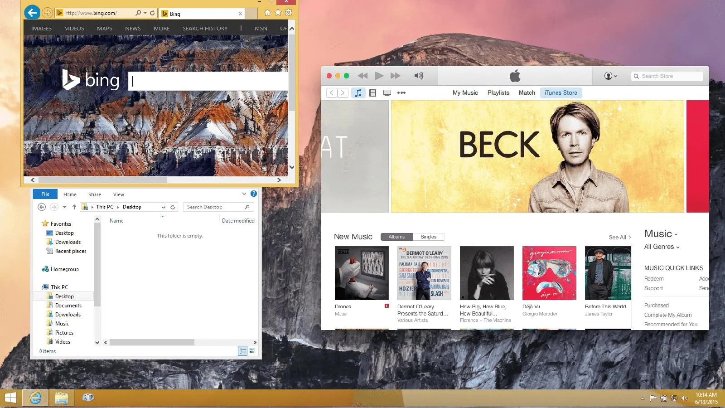Switch New Music to Singles view
Viewport: 725px width, 408px height.
429,236
